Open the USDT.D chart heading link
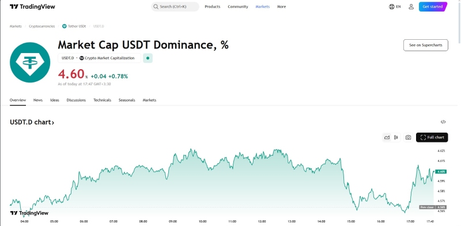Viewport: 461px width, 226px height. tap(32, 122)
